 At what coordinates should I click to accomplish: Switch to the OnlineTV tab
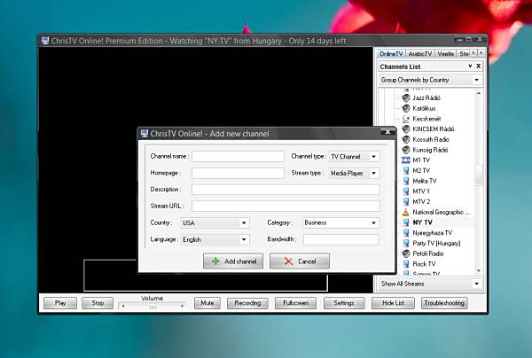(391, 53)
